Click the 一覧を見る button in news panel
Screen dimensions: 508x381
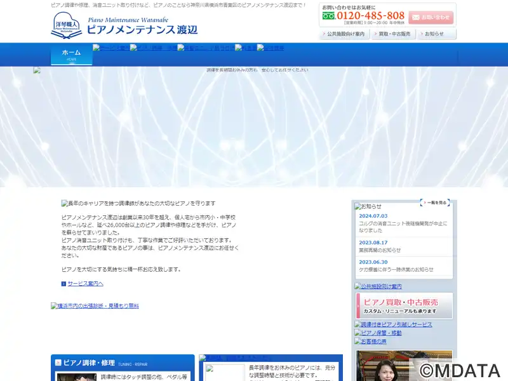[x=435, y=203]
